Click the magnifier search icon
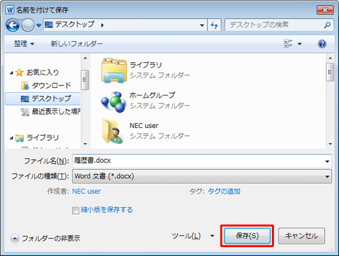Viewport: 339px width, 256px height. (x=327, y=25)
